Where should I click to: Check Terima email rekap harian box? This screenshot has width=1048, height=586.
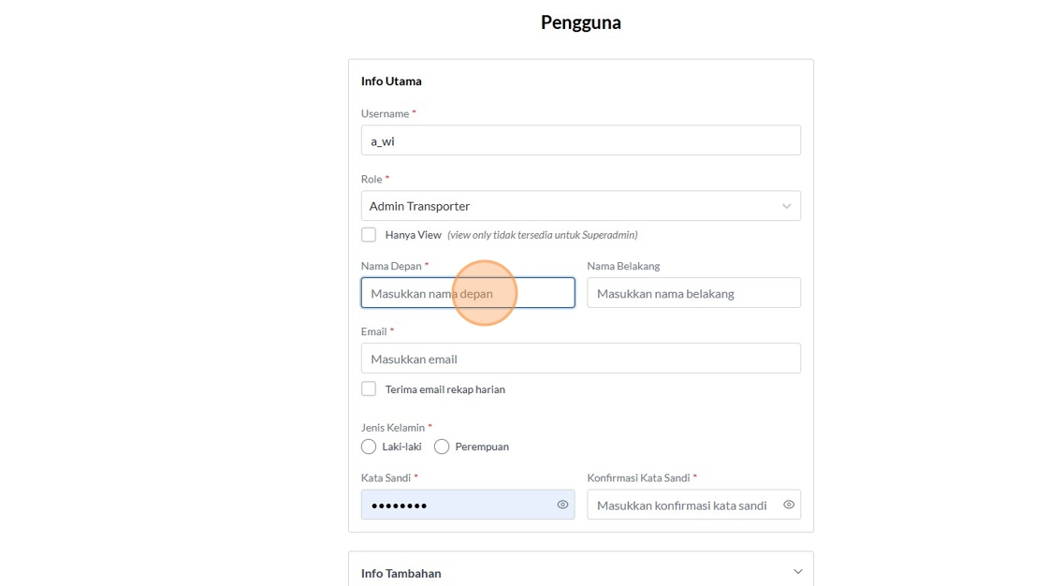click(369, 389)
